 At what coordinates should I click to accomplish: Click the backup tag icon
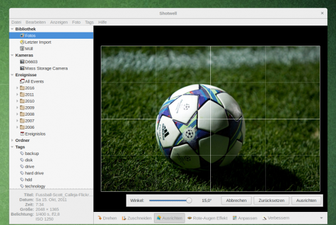click(x=22, y=153)
